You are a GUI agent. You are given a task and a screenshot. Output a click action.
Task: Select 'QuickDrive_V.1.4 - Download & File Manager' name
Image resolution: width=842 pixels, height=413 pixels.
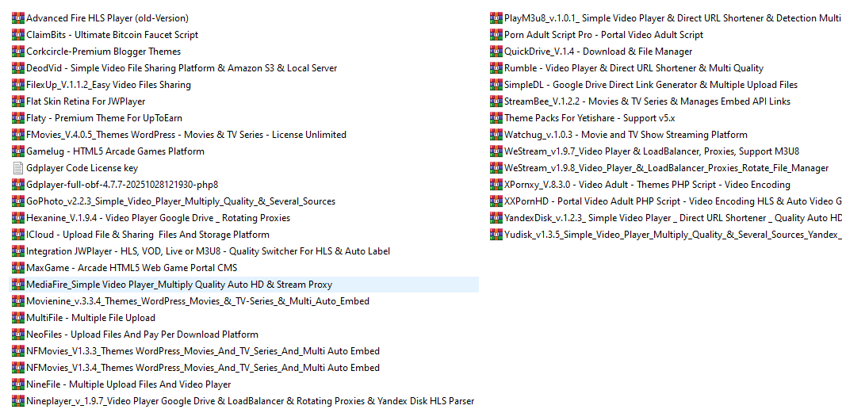coord(599,52)
